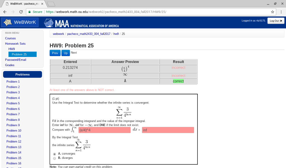Click the Secure padlock icon in the address bar
Screen dimensions: 286x168
coord(30,12)
